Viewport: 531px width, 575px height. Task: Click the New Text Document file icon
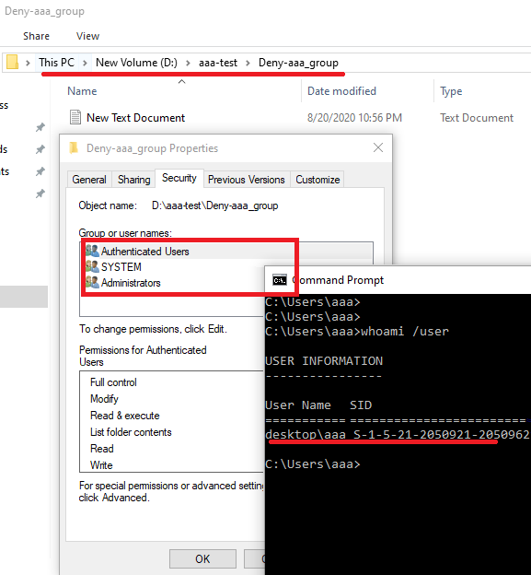(75, 117)
